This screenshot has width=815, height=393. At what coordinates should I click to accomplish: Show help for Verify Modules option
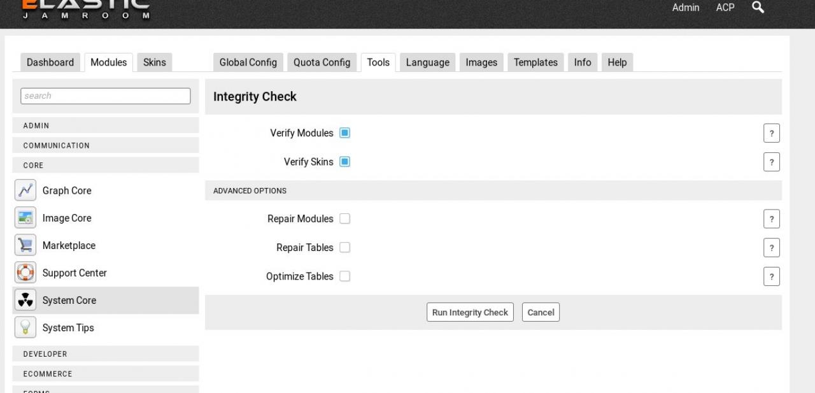pos(771,133)
